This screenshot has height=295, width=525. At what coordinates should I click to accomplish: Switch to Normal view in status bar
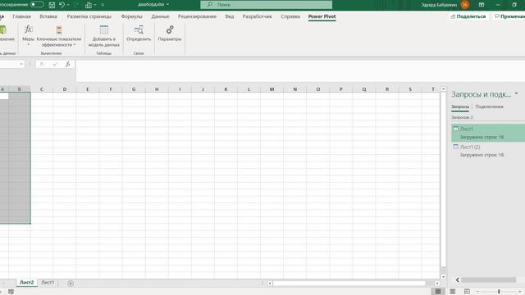pyautogui.click(x=438, y=292)
